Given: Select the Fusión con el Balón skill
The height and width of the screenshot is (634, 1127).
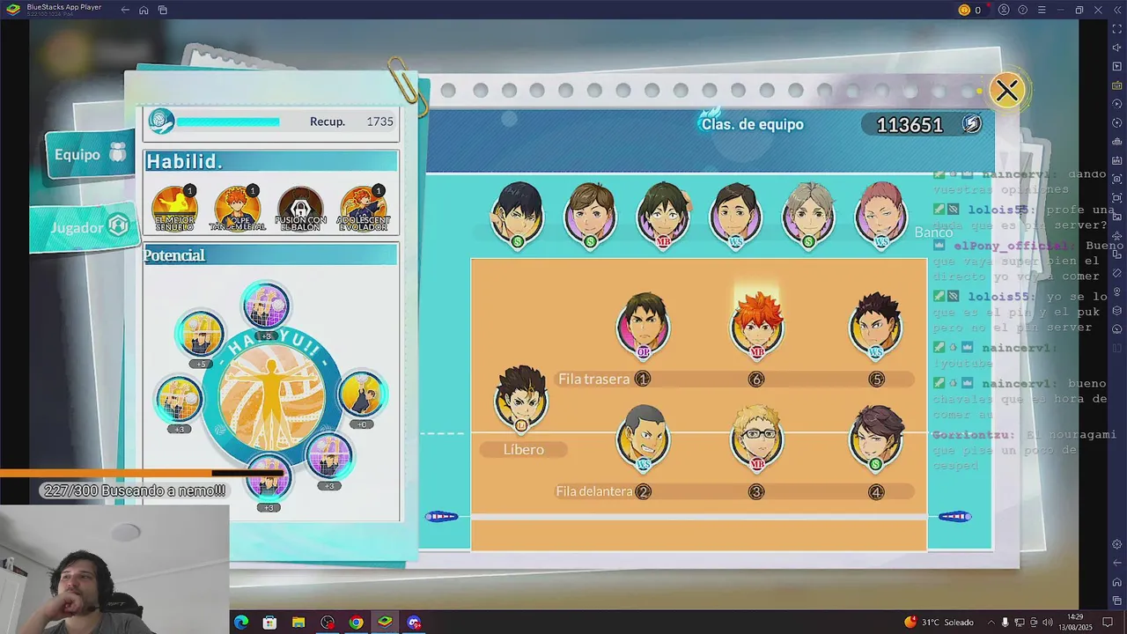Looking at the screenshot, I should [300, 209].
